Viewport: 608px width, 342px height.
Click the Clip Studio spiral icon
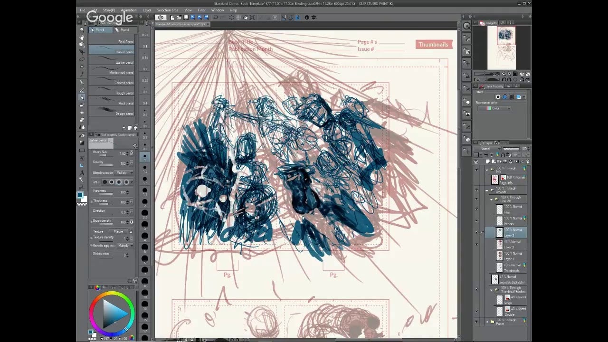click(x=161, y=18)
